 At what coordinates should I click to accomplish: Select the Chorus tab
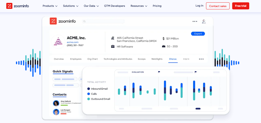click(173, 59)
